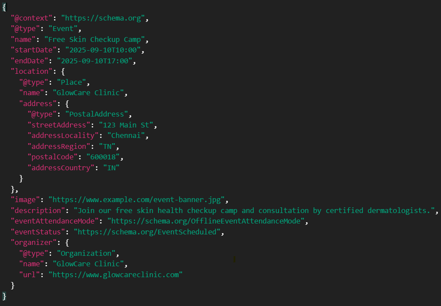Click the "Organization" type value
441x306 pixels.
(86, 253)
